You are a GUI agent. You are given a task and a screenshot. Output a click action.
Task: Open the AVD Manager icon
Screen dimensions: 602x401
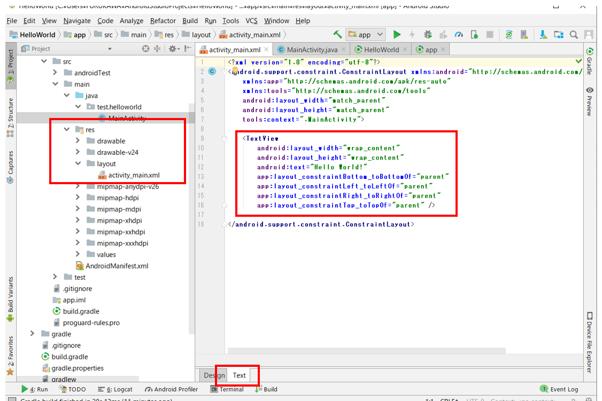tap(524, 35)
